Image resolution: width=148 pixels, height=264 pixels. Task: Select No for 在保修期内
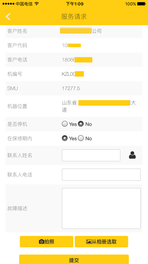pyautogui.click(x=81, y=138)
